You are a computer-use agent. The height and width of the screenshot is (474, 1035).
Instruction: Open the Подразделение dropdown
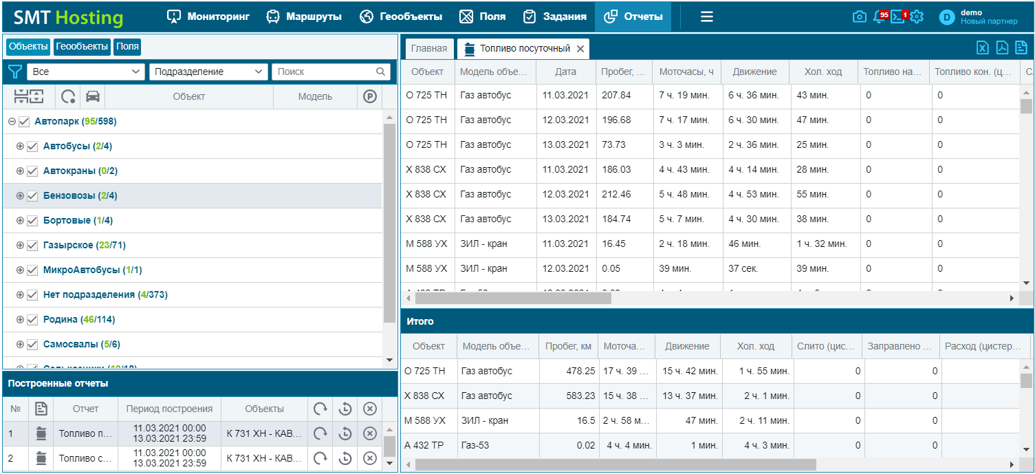[208, 72]
